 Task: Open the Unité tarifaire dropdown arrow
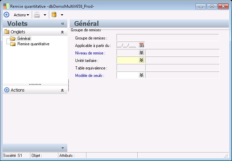click(x=141, y=60)
